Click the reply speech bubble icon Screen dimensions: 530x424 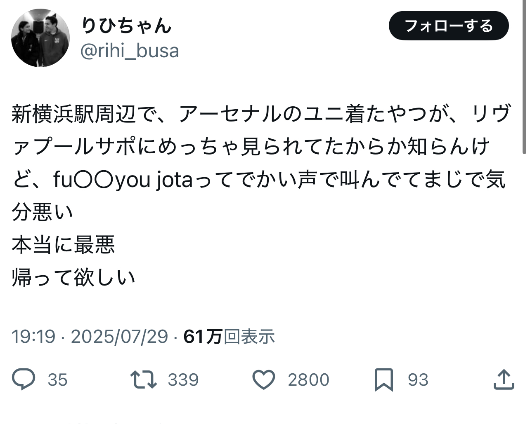tap(24, 379)
